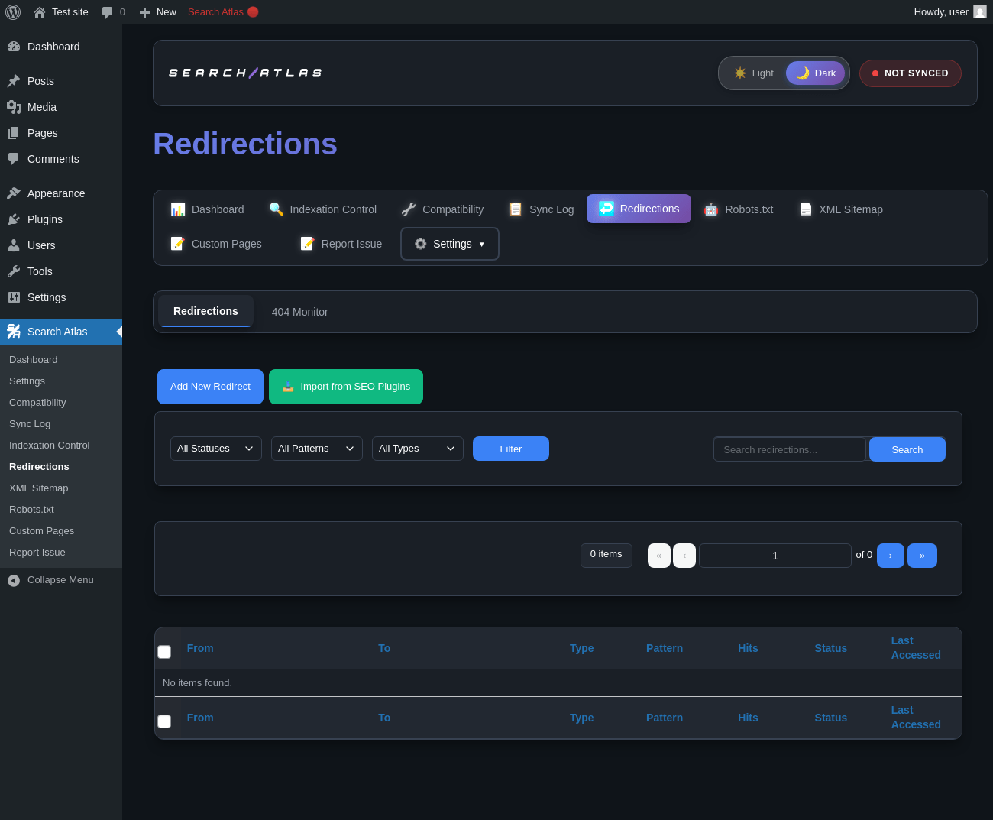Focus the Search redirections field
The image size is (993, 820).
tap(790, 449)
